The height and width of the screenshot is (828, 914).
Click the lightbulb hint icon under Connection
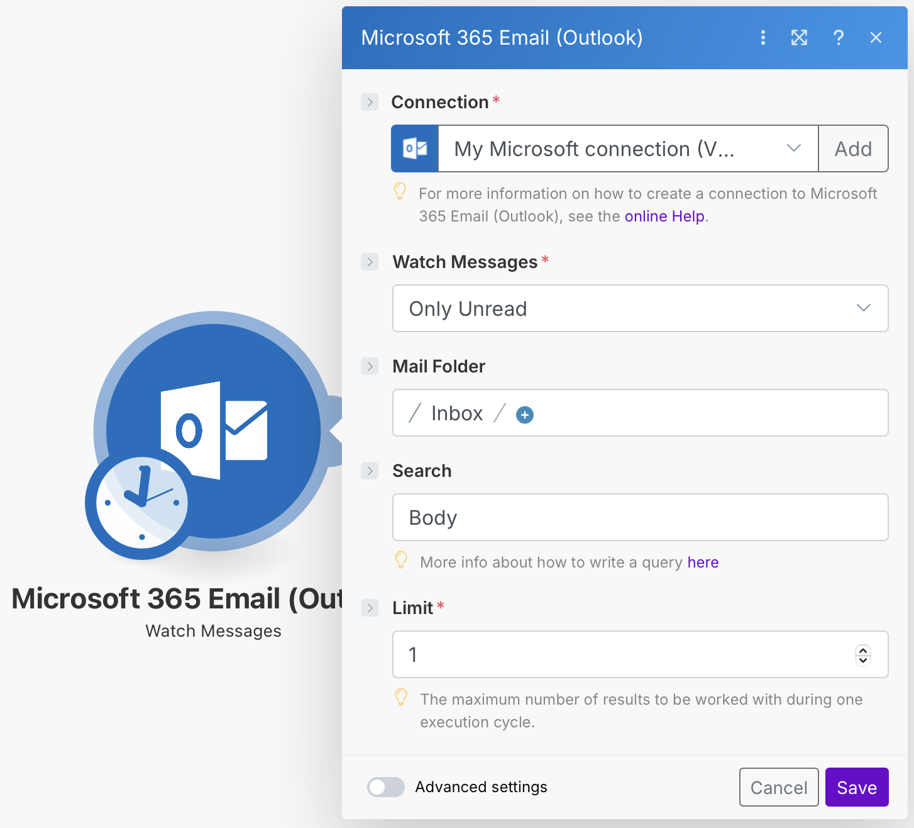pyautogui.click(x=400, y=191)
